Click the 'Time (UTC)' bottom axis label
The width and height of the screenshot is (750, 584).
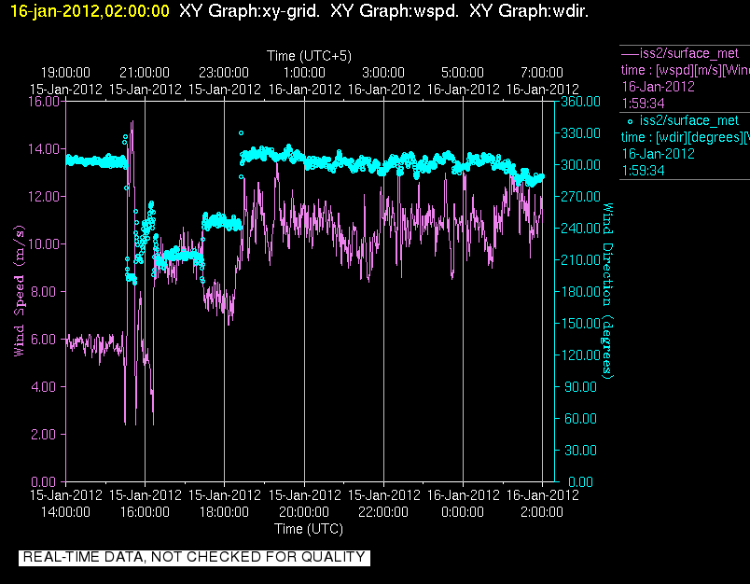tap(309, 529)
